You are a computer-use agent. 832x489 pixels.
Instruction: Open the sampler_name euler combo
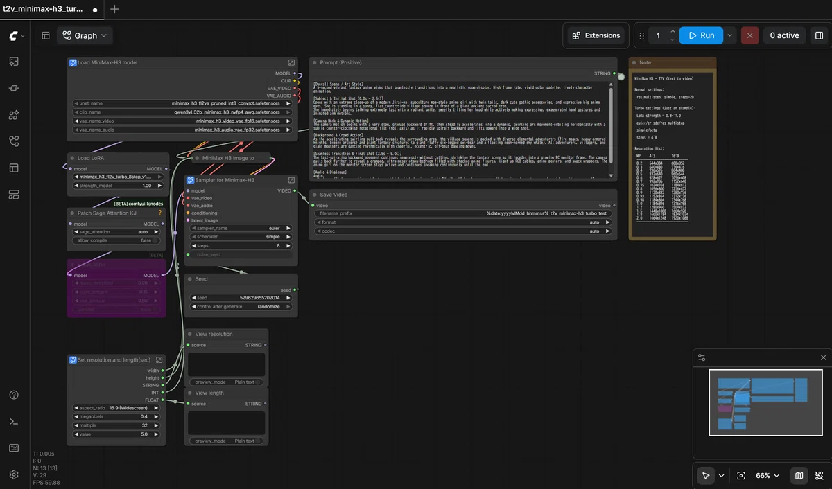pyautogui.click(x=240, y=228)
